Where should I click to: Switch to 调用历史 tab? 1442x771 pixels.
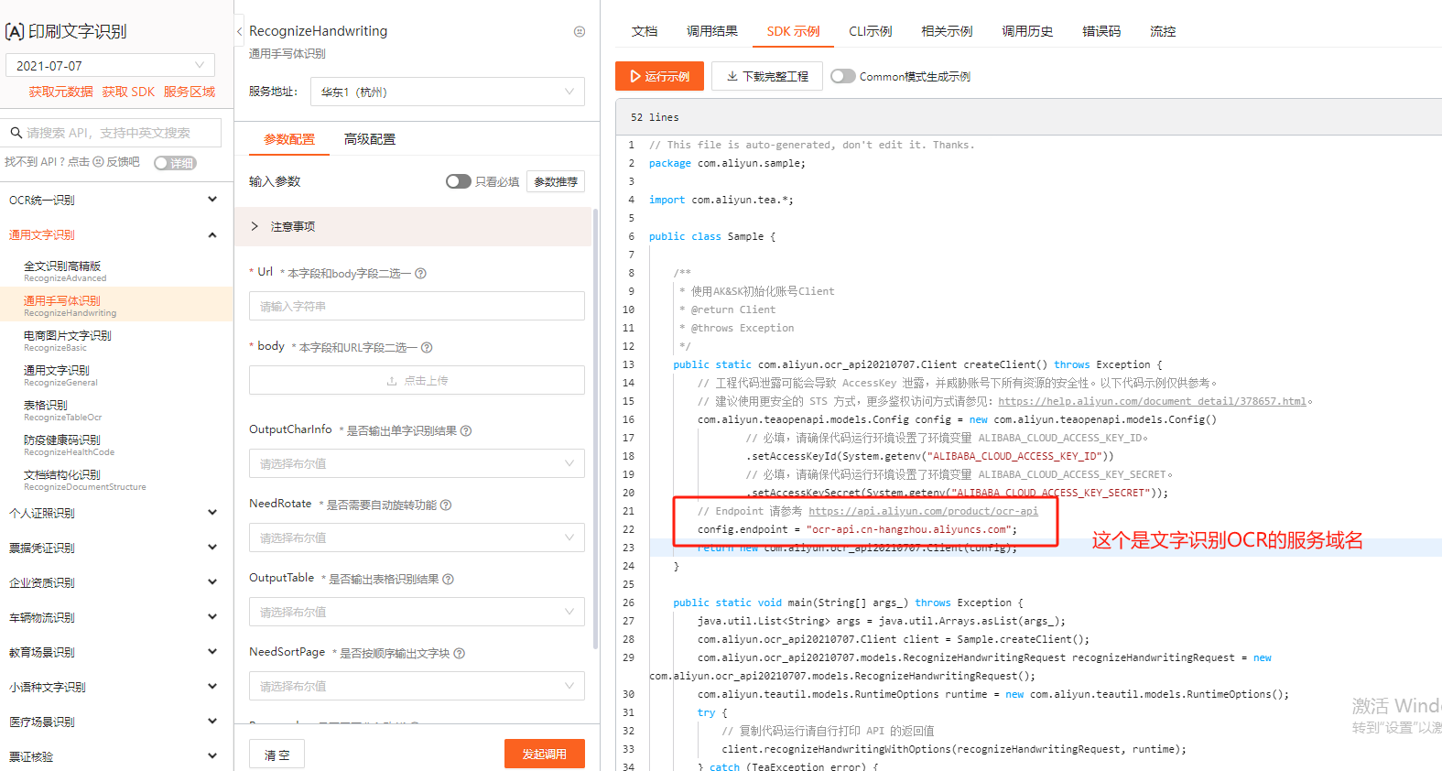(x=1027, y=31)
